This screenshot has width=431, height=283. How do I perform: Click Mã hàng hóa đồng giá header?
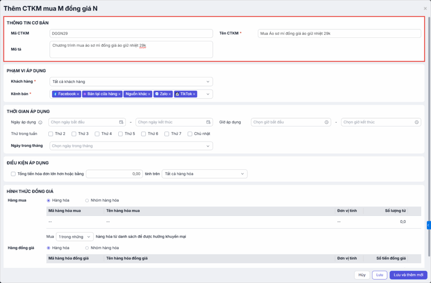pyautogui.click(x=69, y=258)
